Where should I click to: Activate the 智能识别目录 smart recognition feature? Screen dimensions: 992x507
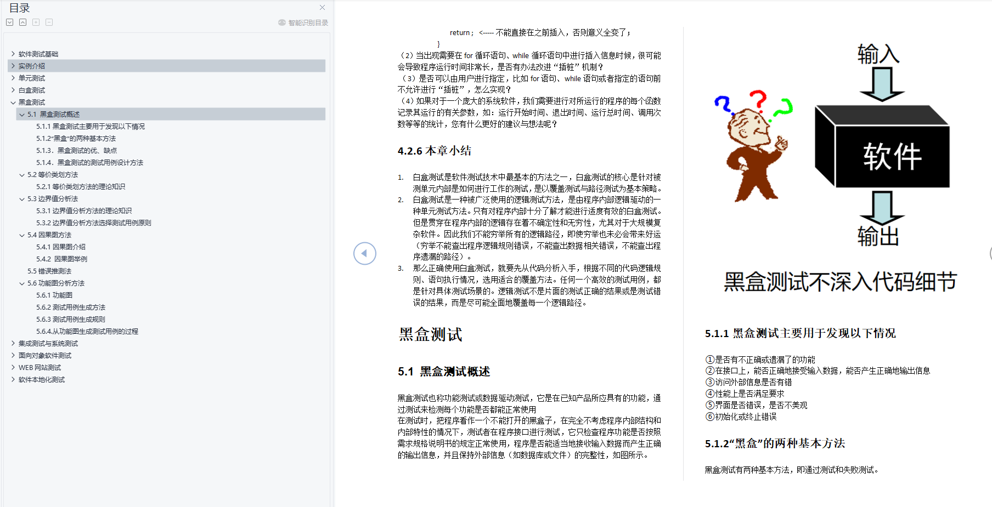point(302,22)
